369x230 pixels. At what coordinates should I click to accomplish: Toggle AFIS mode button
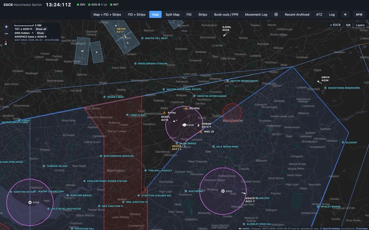pos(359,15)
